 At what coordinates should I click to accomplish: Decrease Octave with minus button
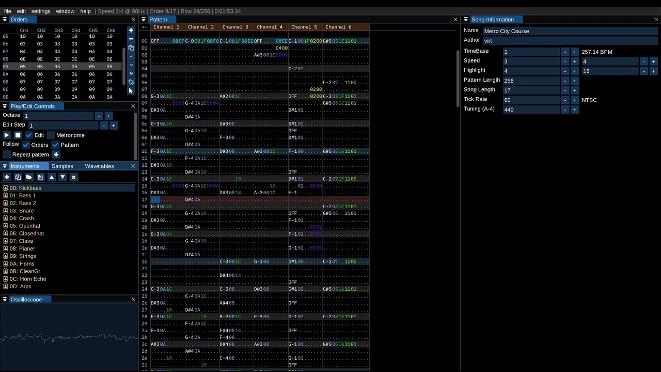[99, 116]
